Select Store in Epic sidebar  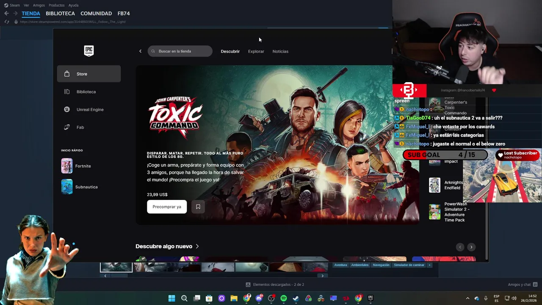89,74
